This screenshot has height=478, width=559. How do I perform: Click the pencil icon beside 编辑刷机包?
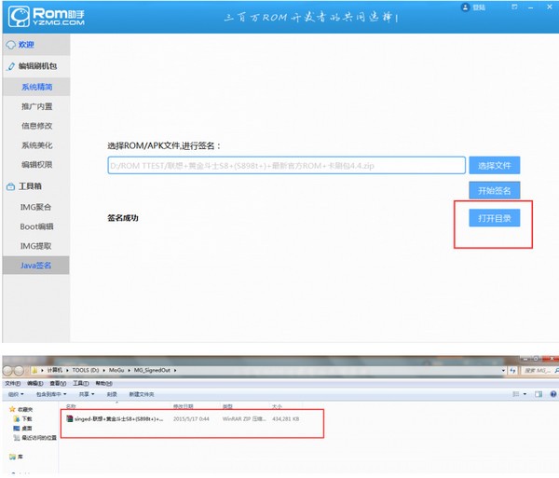pyautogui.click(x=11, y=66)
